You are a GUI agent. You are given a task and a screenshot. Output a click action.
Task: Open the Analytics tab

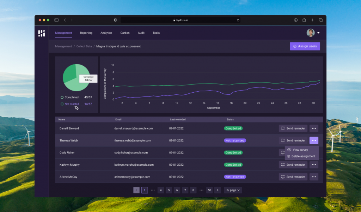pos(106,33)
